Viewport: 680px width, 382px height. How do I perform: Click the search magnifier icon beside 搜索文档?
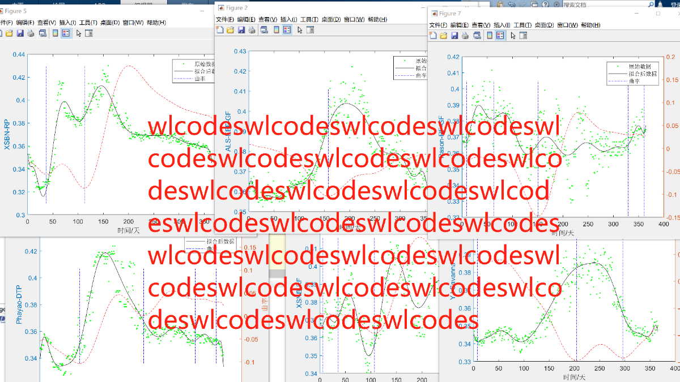point(651,5)
